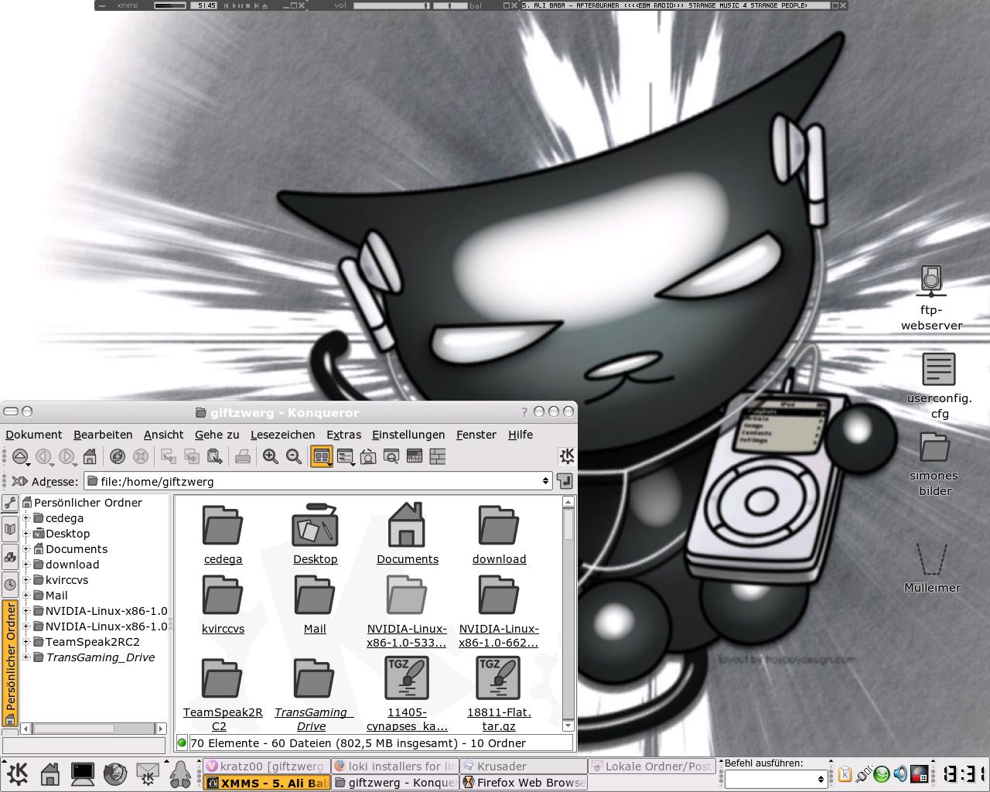990x792 pixels.
Task: Expand the Desktop node in sidebar tree
Action: click(x=26, y=534)
